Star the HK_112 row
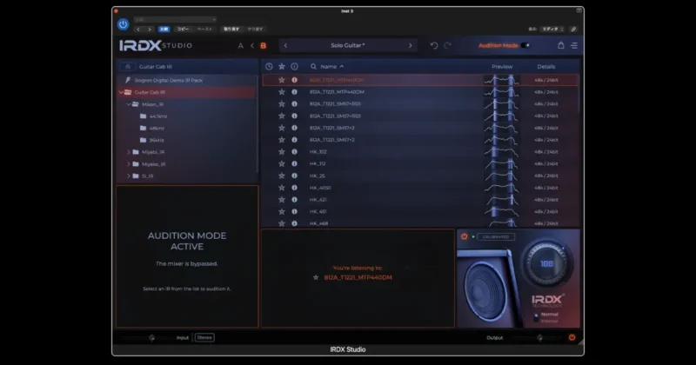This screenshot has width=696, height=365. click(x=281, y=163)
